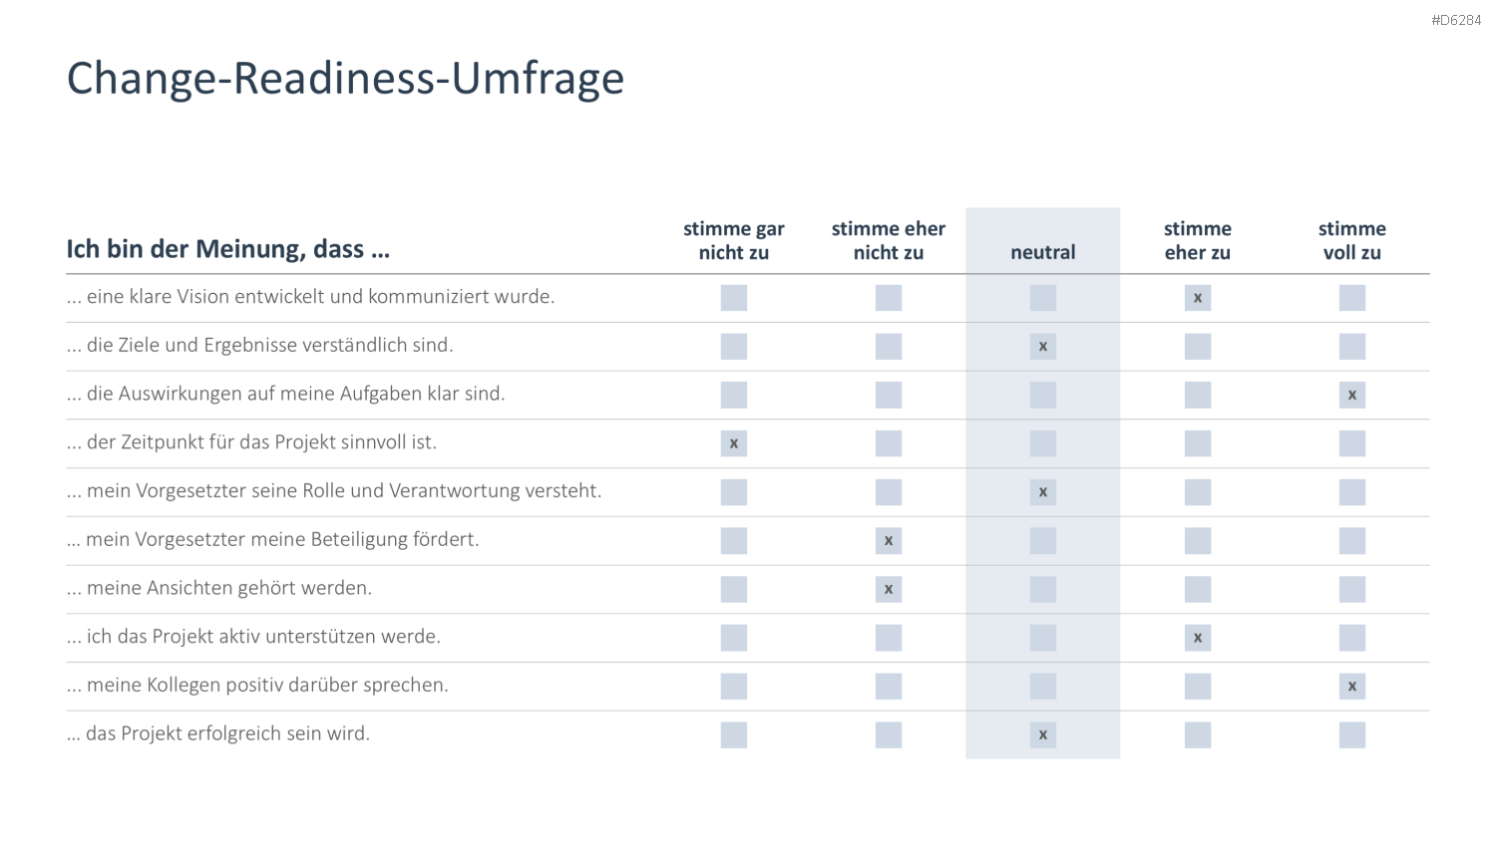
Task: Check 'stimme gar nicht zu' for Kollegen positiv row
Action: point(733,687)
